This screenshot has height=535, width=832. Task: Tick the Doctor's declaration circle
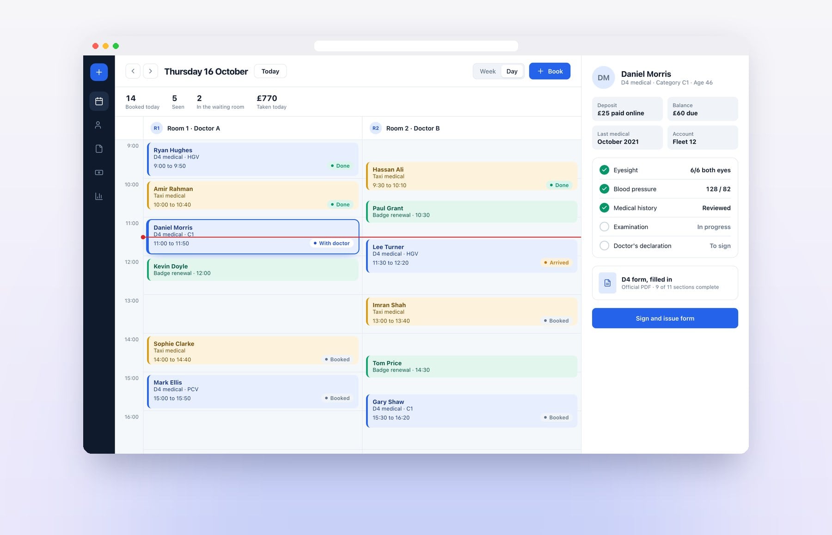604,246
